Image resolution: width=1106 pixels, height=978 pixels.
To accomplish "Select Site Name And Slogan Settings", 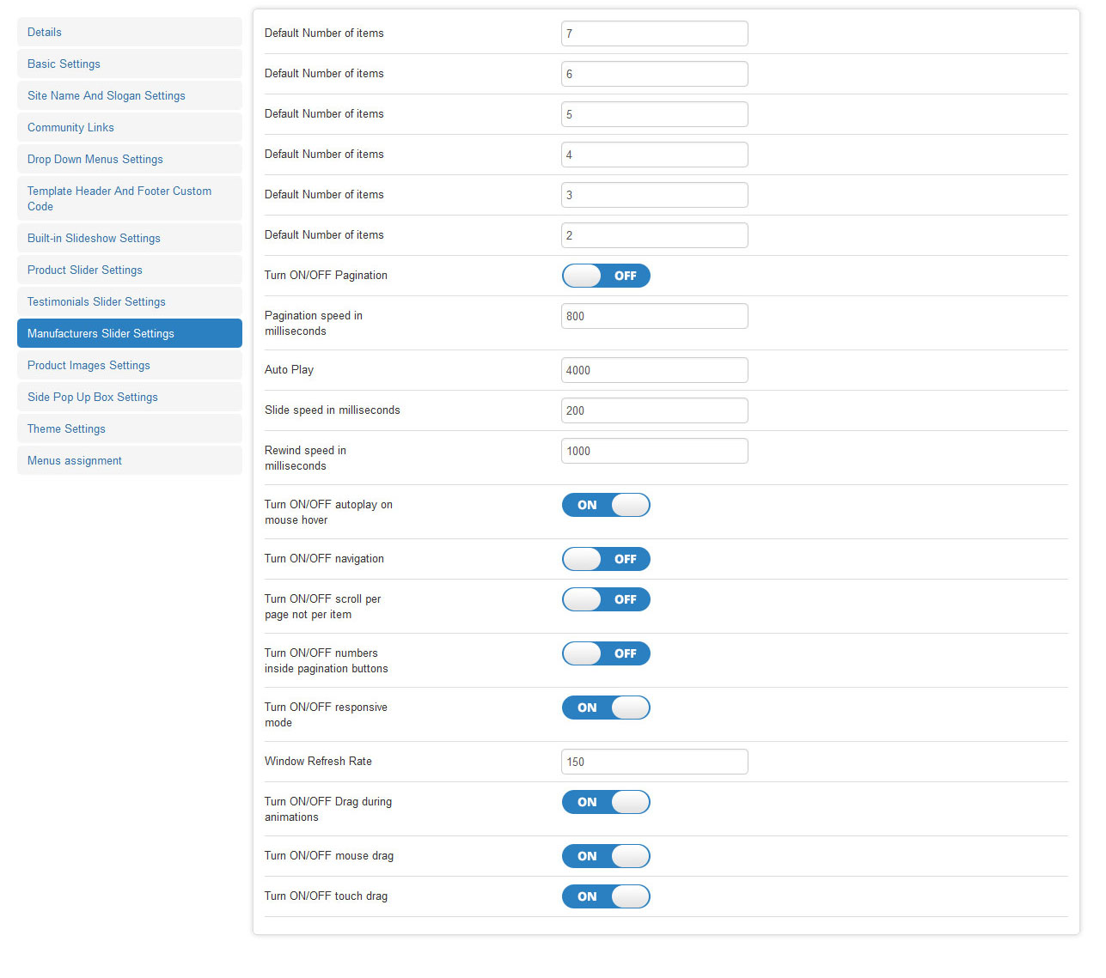I will click(x=129, y=95).
